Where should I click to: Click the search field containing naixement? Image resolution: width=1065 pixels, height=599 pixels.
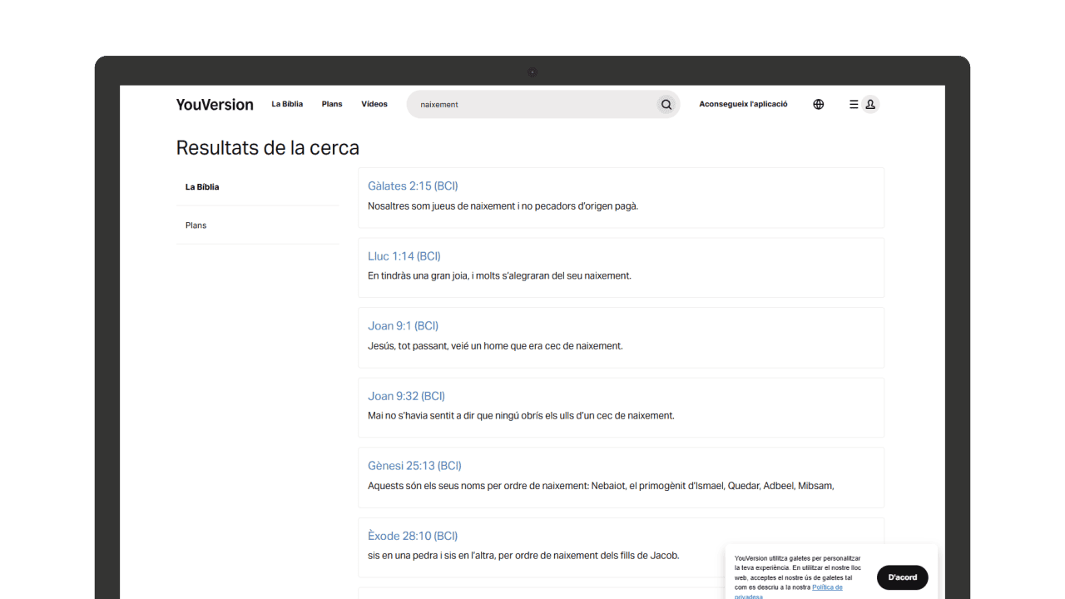point(532,105)
